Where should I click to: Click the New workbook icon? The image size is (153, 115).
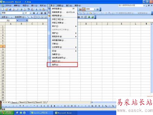[3, 10]
